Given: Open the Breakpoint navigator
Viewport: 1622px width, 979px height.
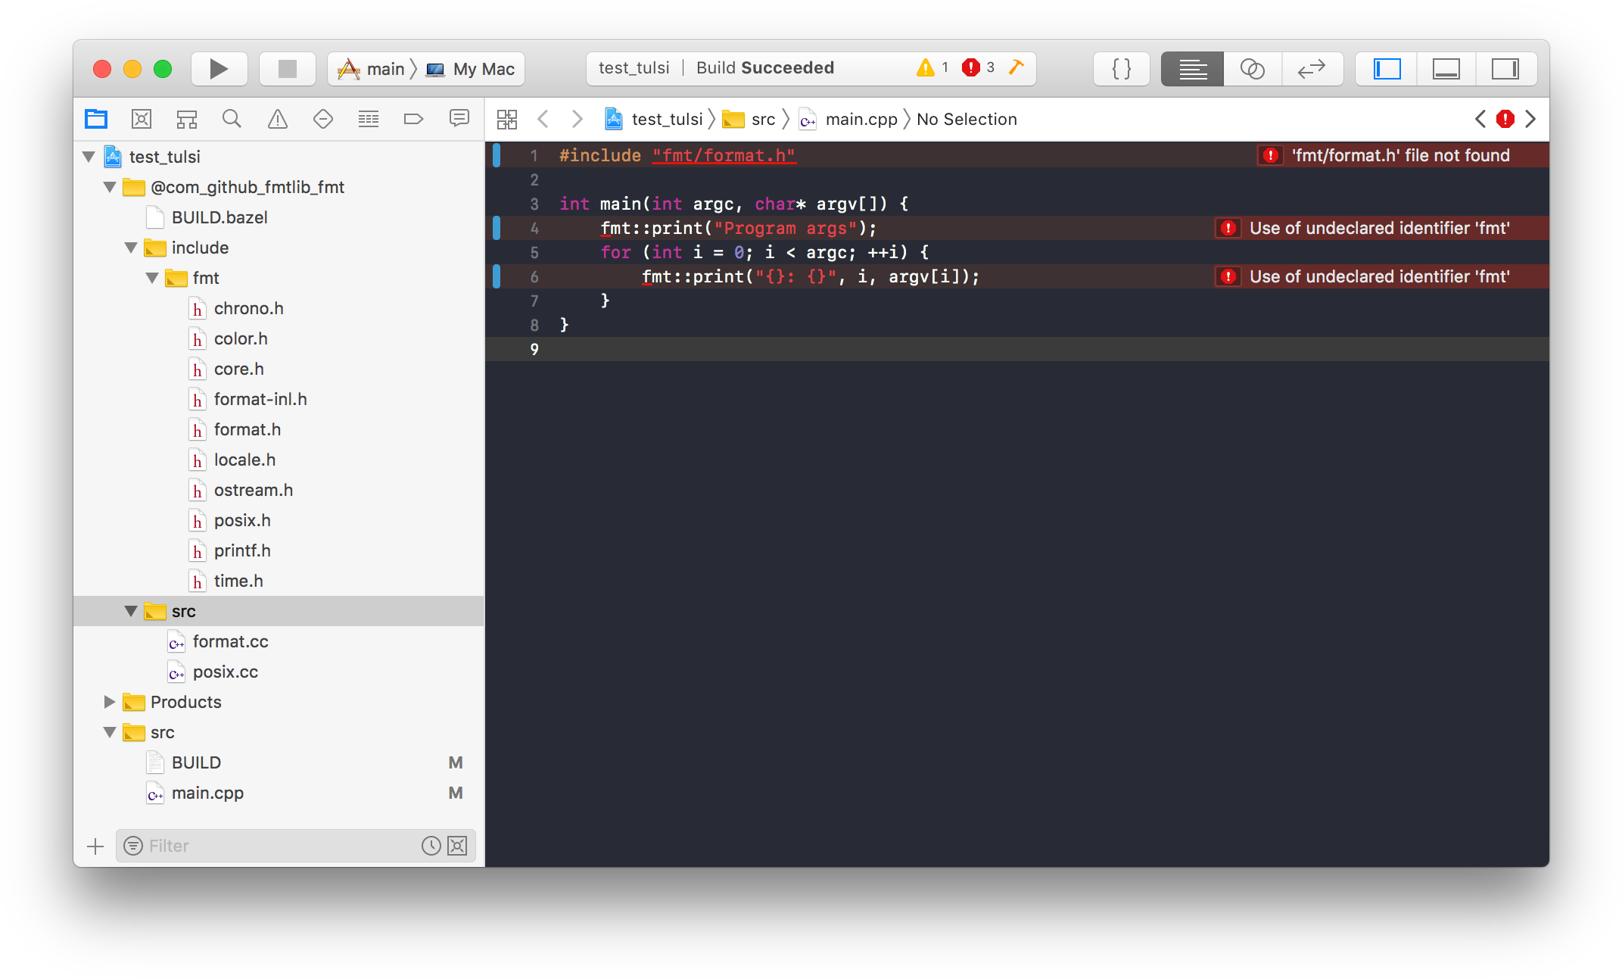Looking at the screenshot, I should click(x=413, y=119).
